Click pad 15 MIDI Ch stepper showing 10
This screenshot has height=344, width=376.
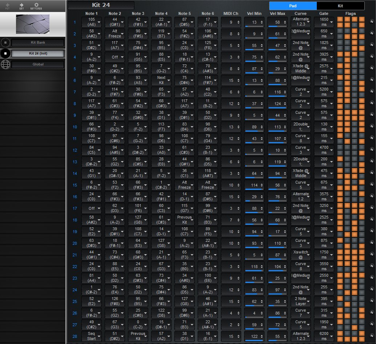click(x=231, y=185)
